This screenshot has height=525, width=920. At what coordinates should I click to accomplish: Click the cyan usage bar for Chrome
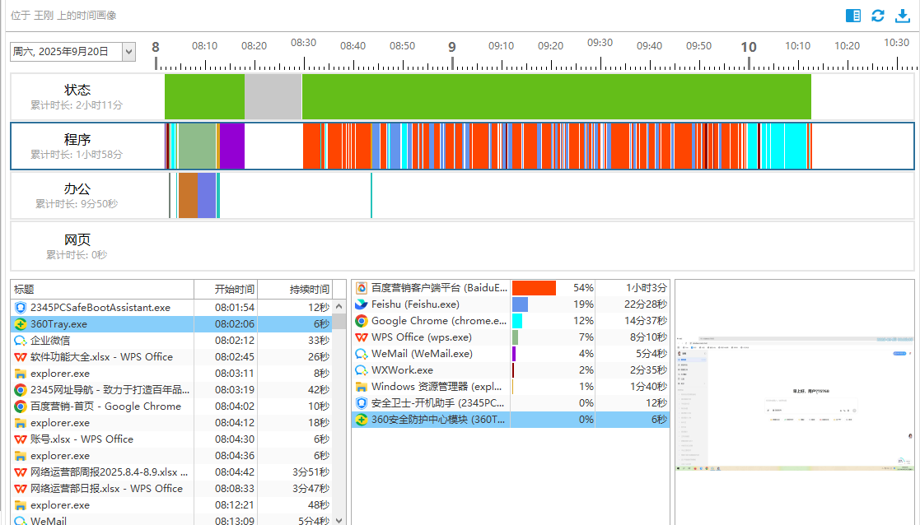pos(517,320)
